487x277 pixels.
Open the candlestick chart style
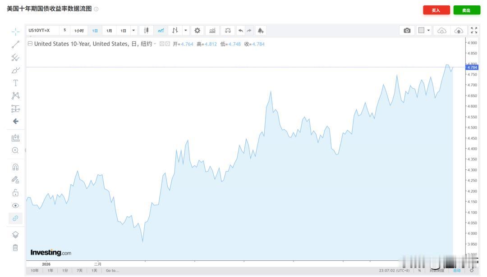point(146,30)
